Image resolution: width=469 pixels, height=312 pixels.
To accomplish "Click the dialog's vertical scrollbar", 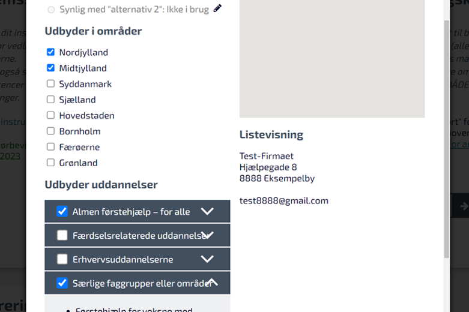I will coord(447,139).
